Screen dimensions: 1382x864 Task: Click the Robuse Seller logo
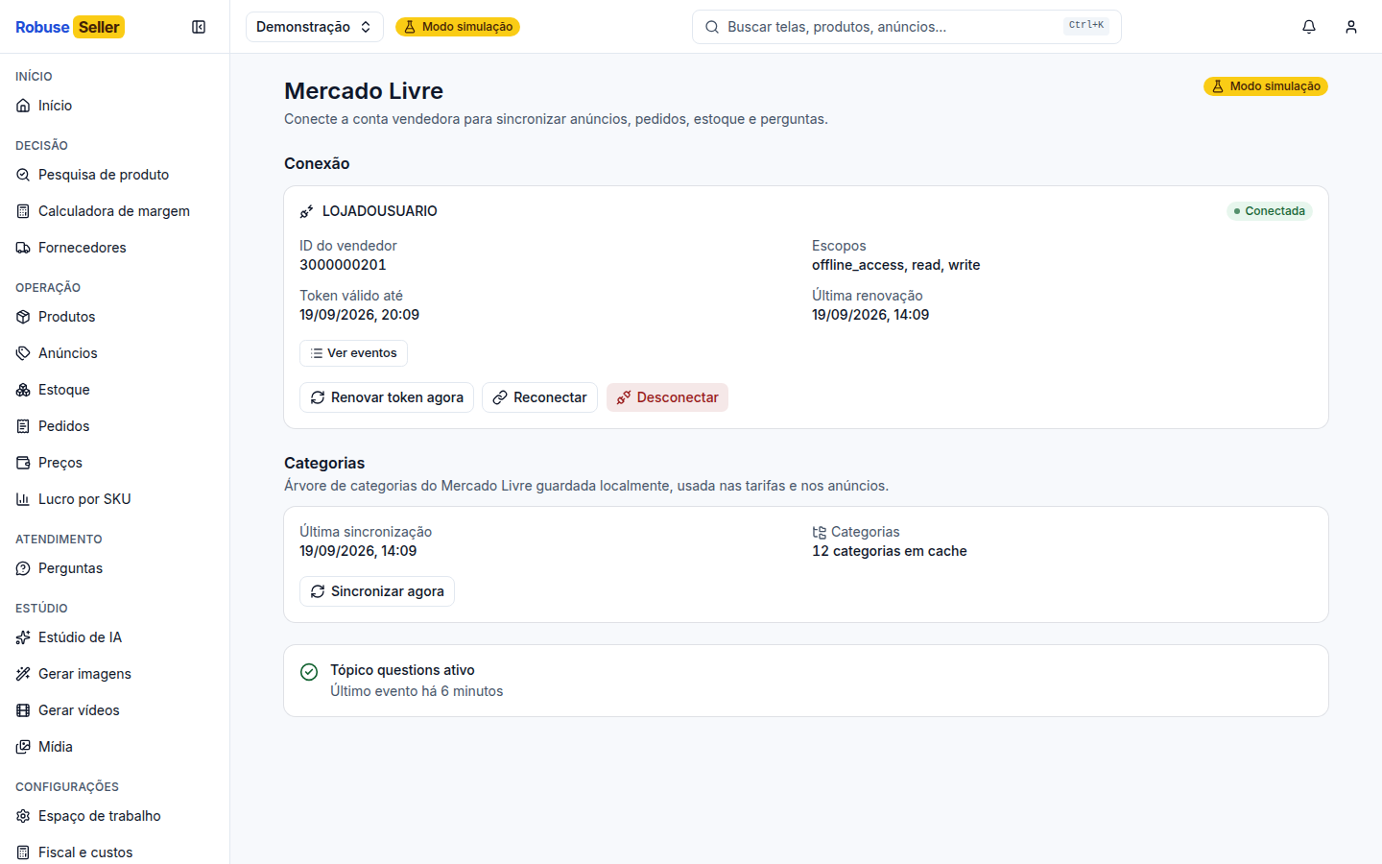click(70, 27)
